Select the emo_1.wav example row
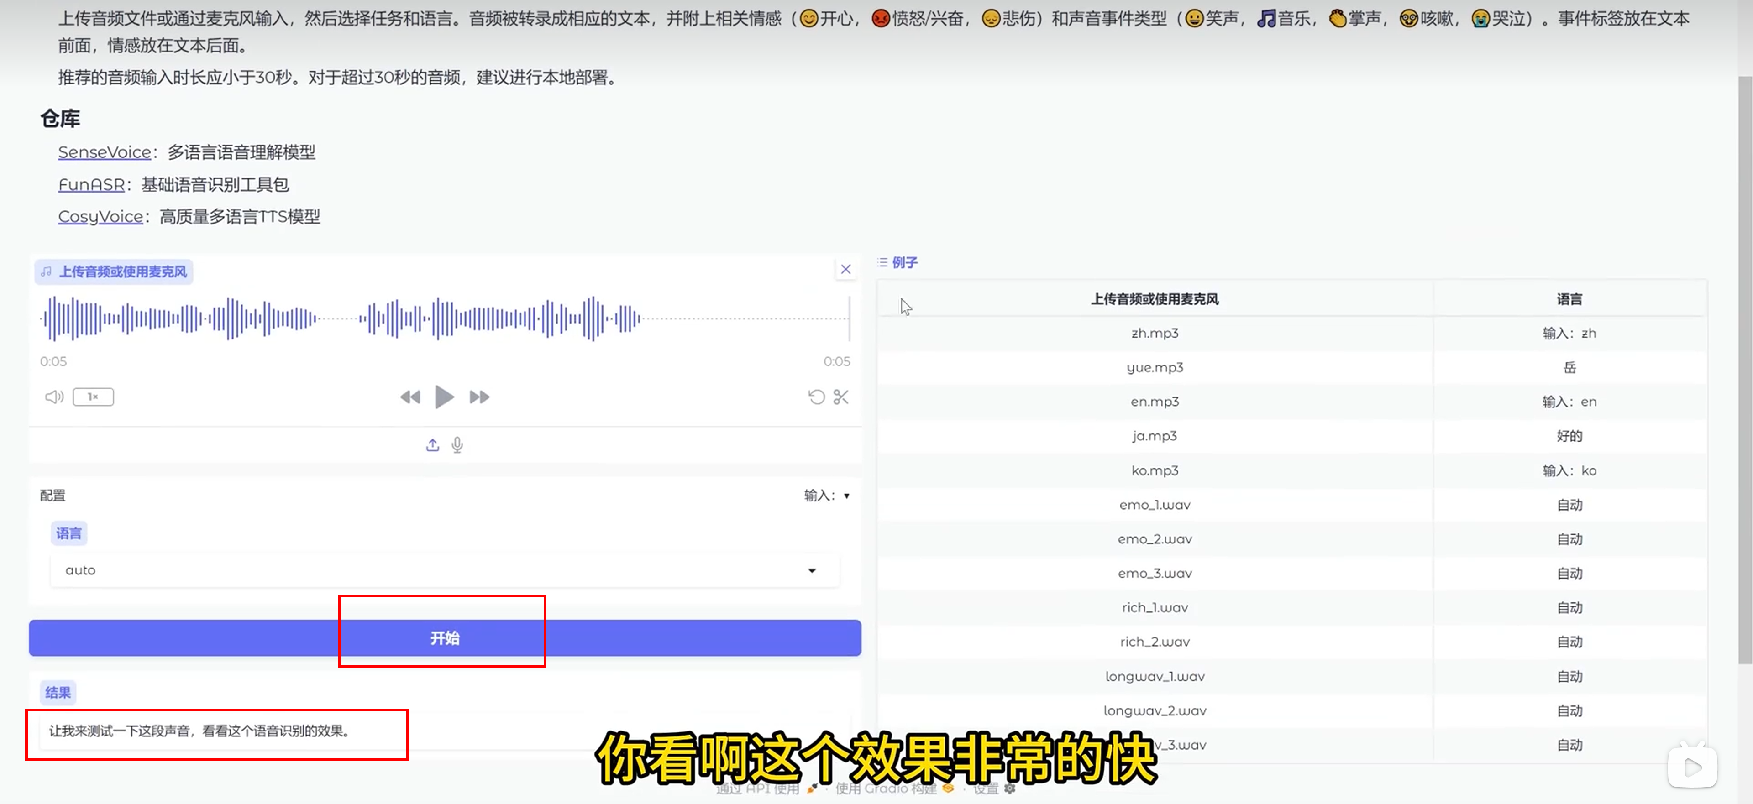1753x804 pixels. (x=1154, y=505)
